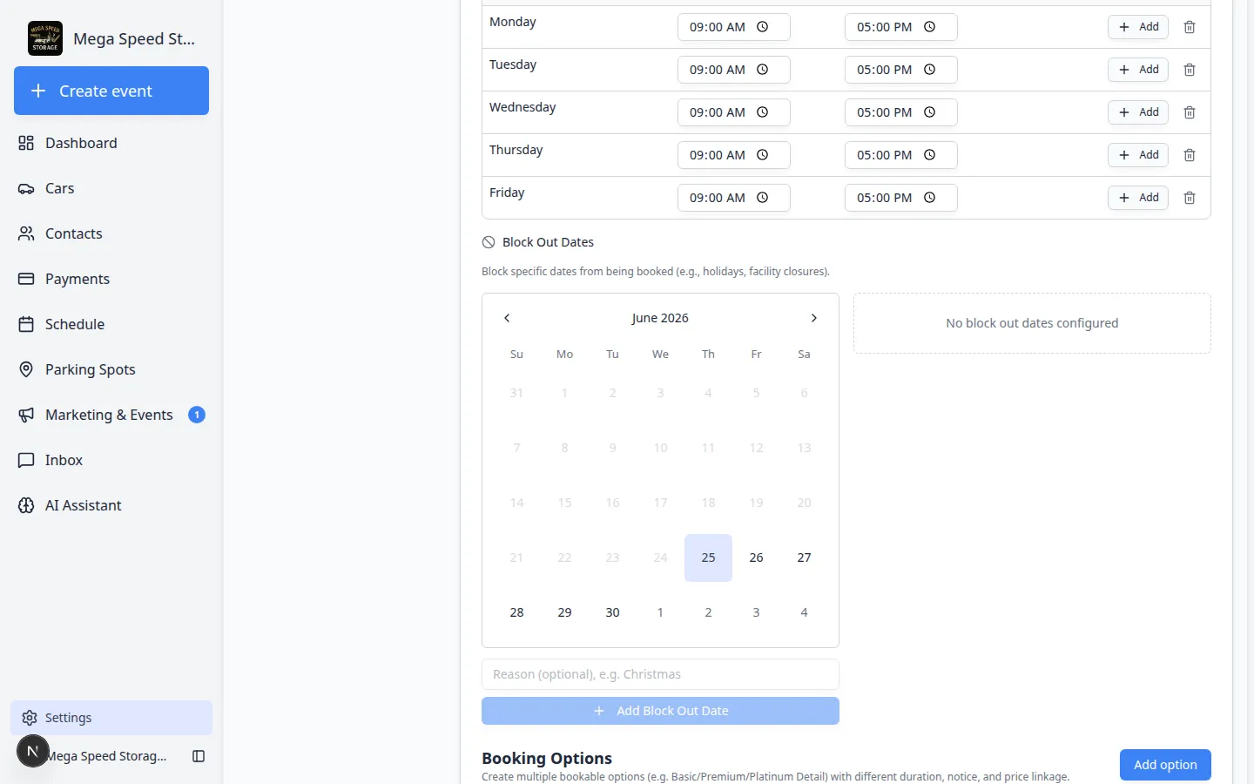
Task: Click the Mega Speed Storage logo
Action: coord(45,38)
